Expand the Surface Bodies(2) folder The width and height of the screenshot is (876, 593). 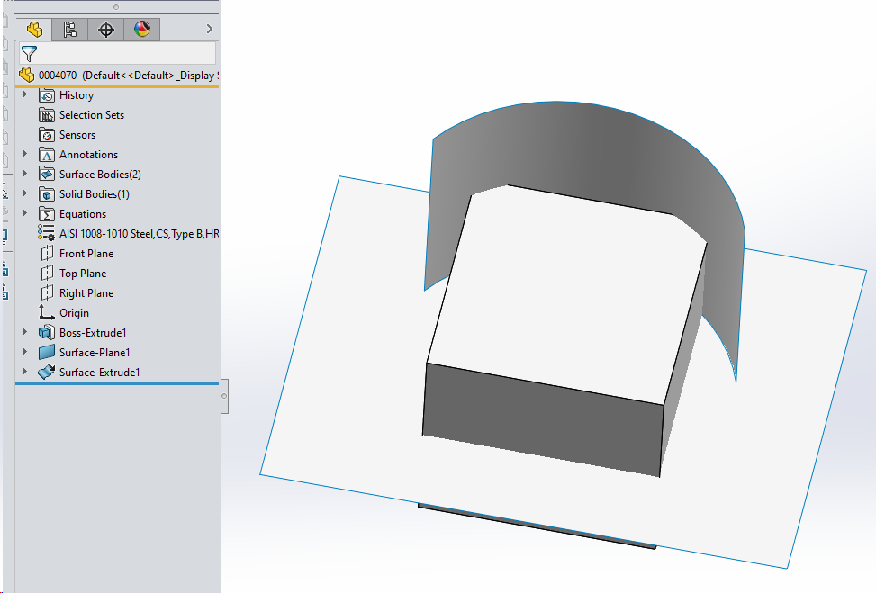coord(25,175)
